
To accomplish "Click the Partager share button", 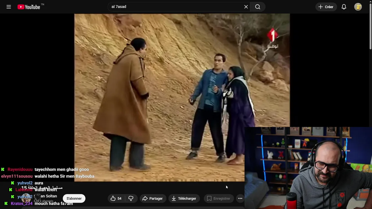I will pos(153,199).
